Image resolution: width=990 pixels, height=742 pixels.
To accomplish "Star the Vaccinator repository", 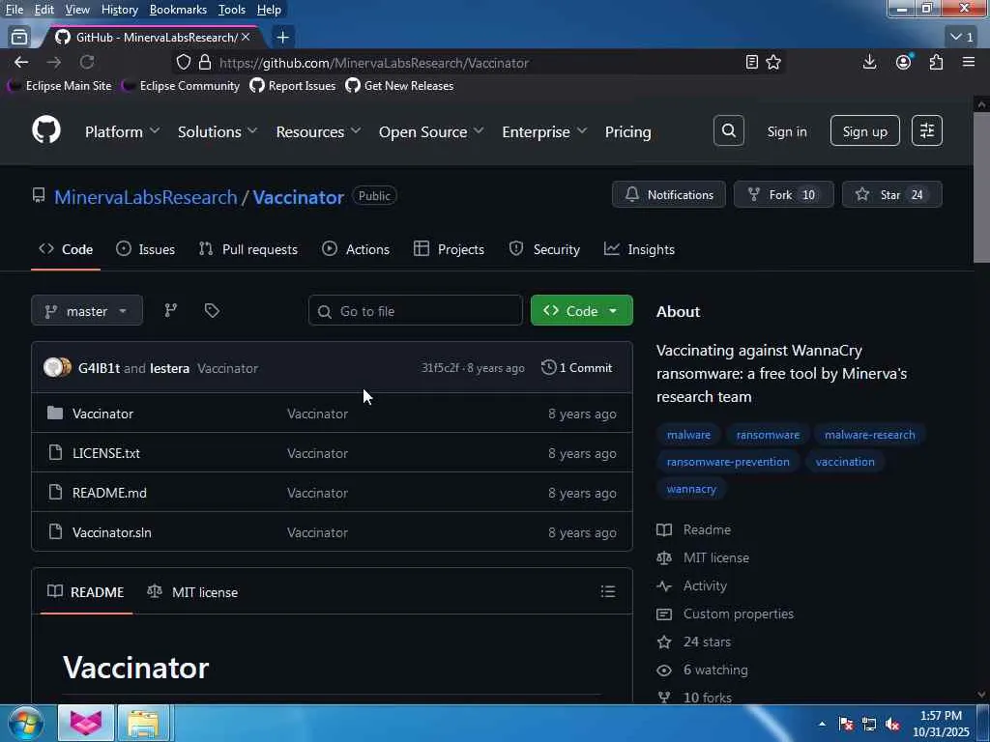I will pos(892,194).
